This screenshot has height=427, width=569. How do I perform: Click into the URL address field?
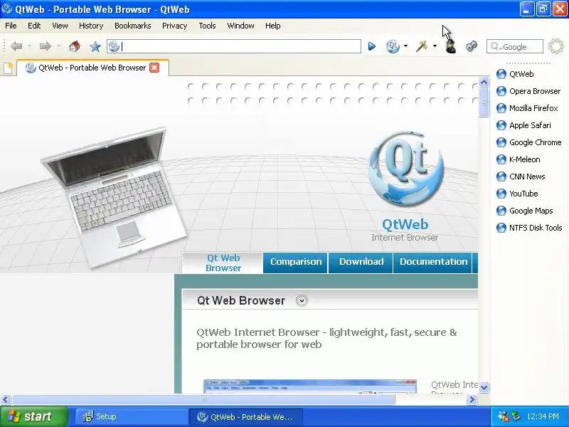click(x=234, y=46)
